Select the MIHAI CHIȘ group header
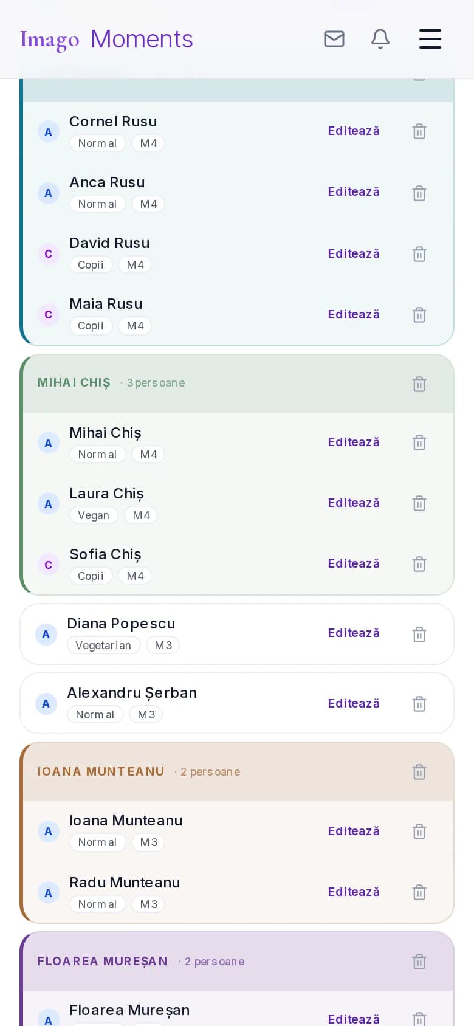474x1026 pixels. [x=237, y=384]
